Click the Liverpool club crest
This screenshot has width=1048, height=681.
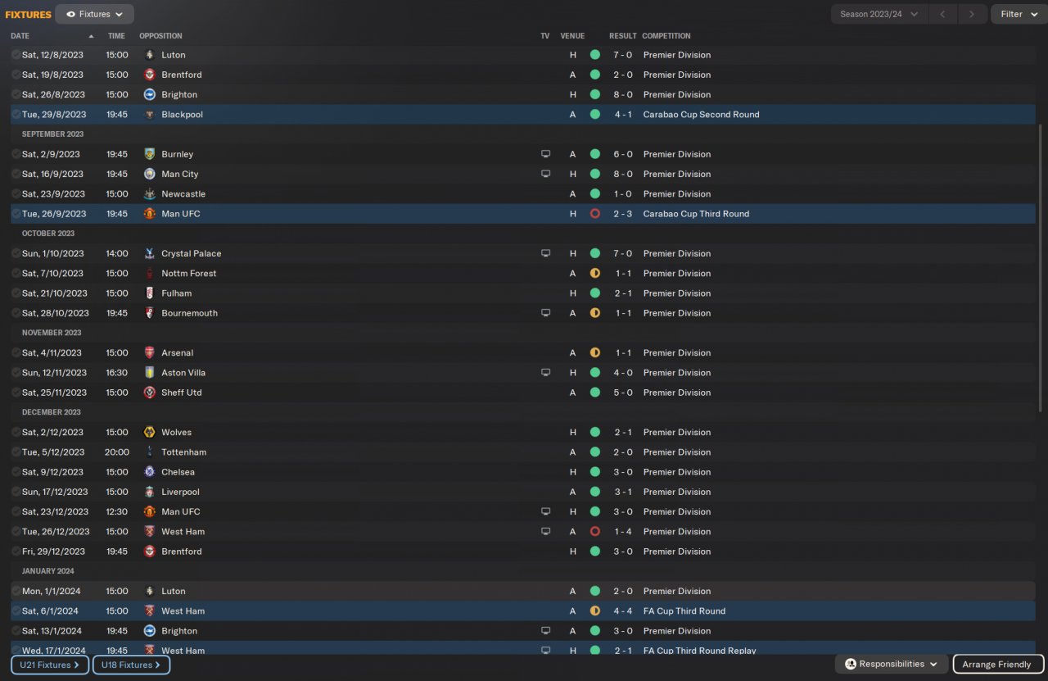click(149, 492)
